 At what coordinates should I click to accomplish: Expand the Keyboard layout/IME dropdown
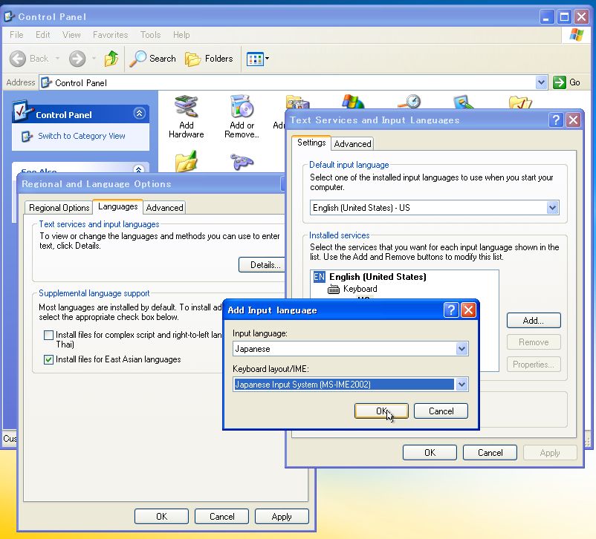click(461, 385)
